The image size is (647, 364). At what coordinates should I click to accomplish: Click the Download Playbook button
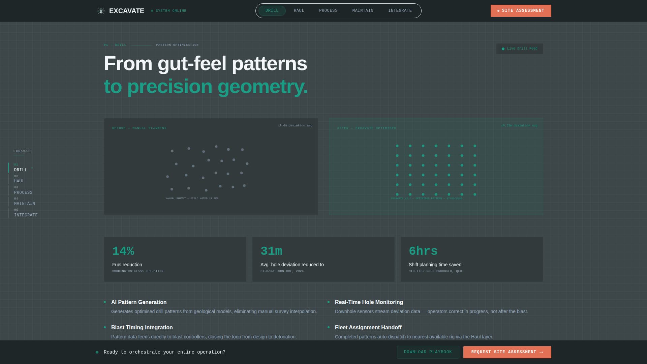(x=428, y=352)
